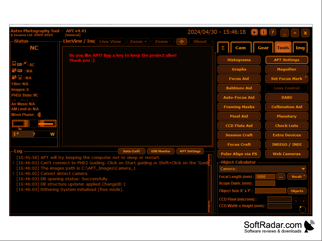Start the DARV tool

[x=287, y=97]
